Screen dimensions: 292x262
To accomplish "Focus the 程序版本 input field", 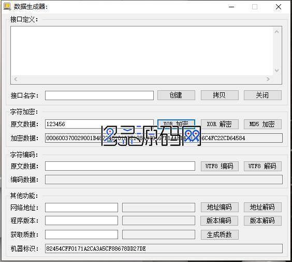I will pos(81,221).
